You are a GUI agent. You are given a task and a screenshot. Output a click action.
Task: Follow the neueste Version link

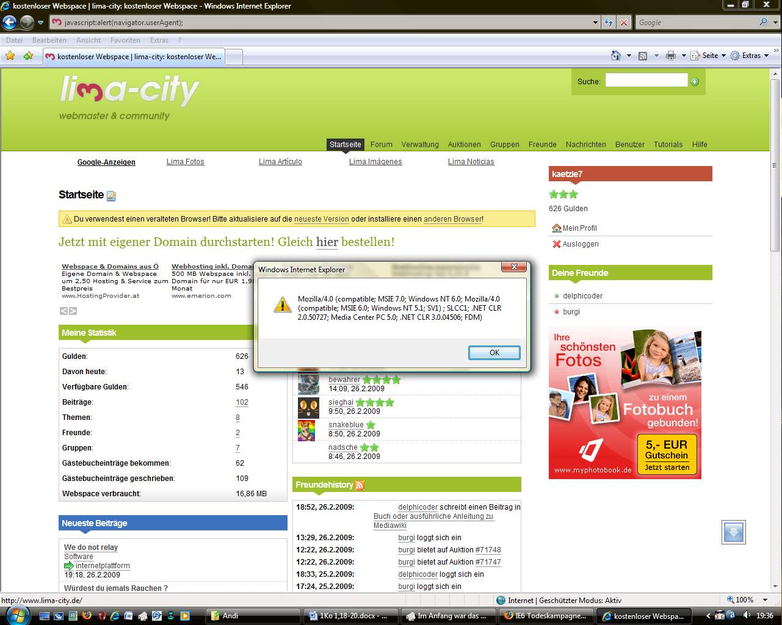321,219
